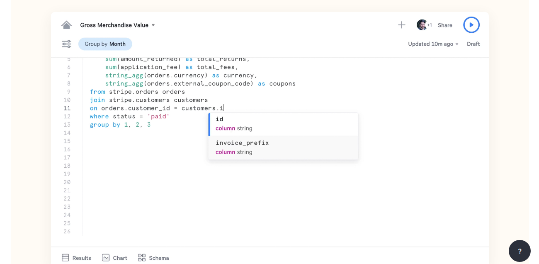Open the filter settings sliders icon
The image size is (539, 264).
tap(66, 44)
